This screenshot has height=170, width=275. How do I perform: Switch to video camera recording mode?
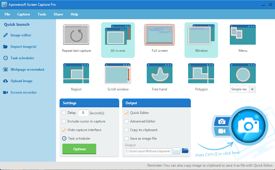(x=222, y=131)
